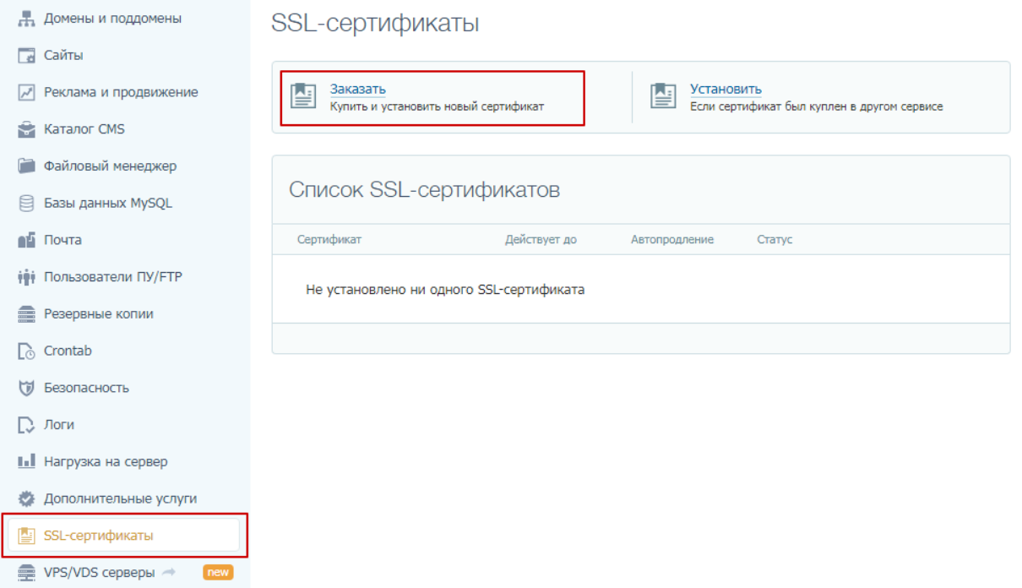Click the Почта mail icon

click(x=25, y=239)
